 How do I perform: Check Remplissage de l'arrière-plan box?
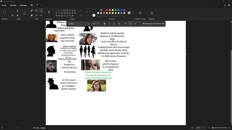tap(141, 23)
